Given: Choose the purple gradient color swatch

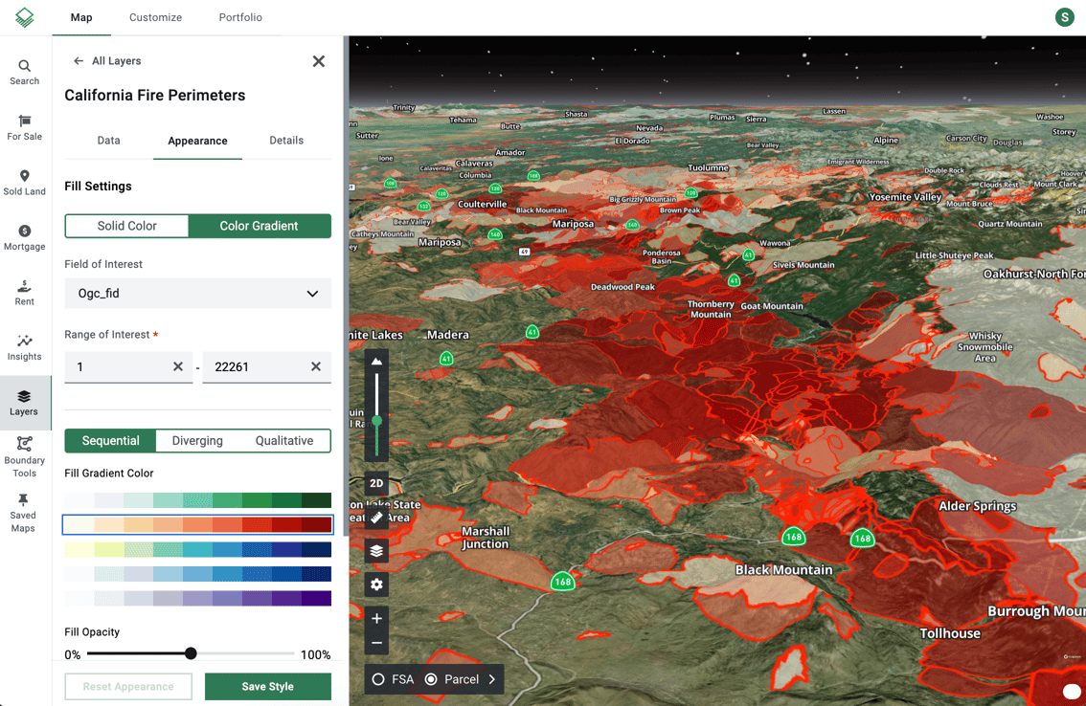Looking at the screenshot, I should pyautogui.click(x=197, y=599).
